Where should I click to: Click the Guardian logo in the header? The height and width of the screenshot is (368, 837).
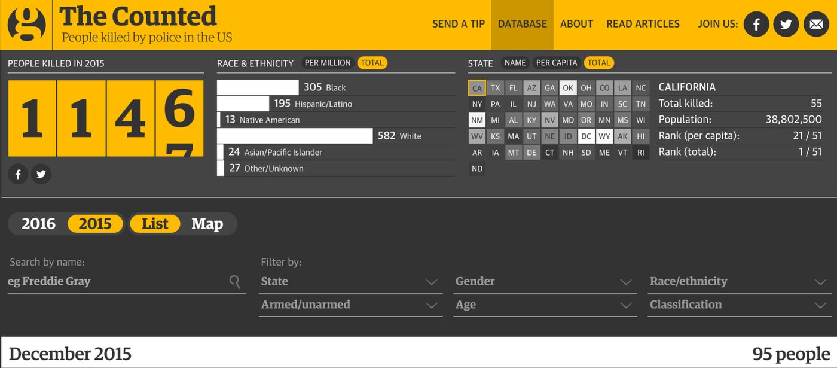(27, 25)
